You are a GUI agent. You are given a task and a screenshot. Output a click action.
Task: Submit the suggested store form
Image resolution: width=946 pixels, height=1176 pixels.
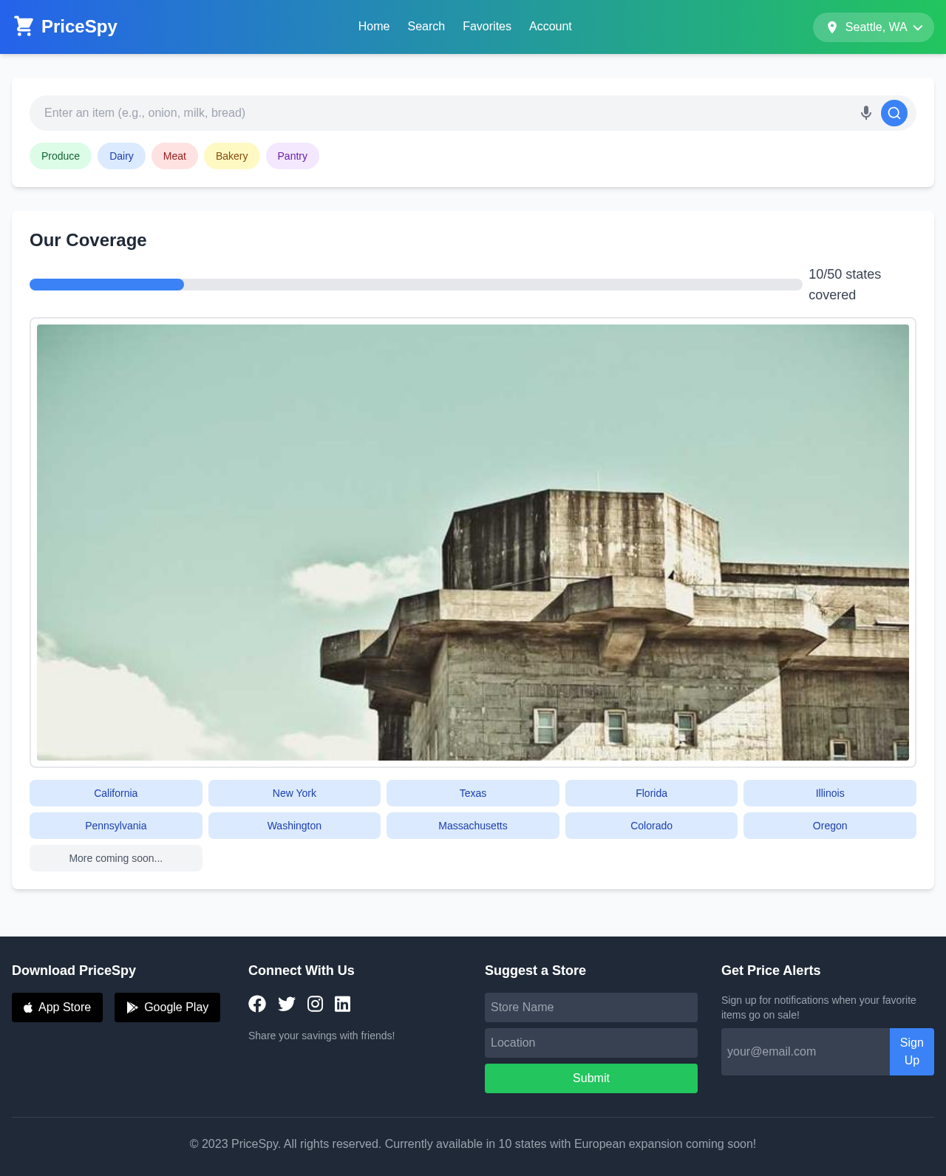pos(591,1078)
